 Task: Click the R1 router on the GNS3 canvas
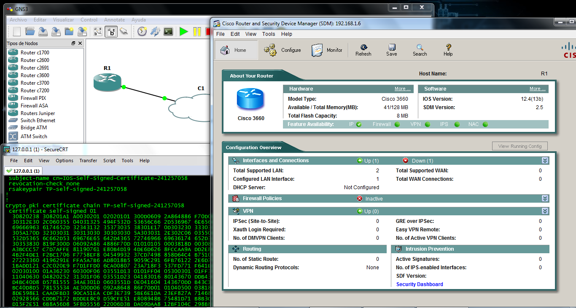pyautogui.click(x=107, y=83)
